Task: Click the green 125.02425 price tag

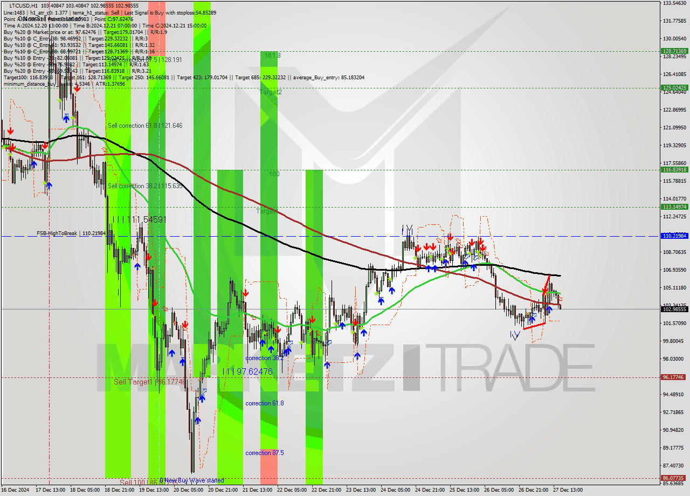Action: (674, 87)
